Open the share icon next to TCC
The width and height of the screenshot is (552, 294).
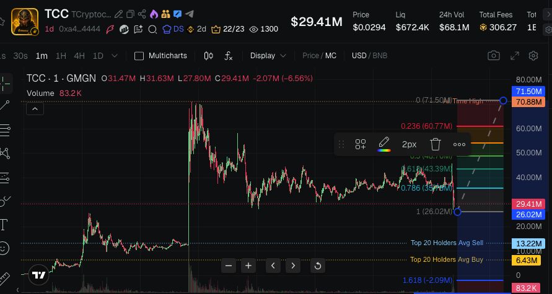click(142, 14)
